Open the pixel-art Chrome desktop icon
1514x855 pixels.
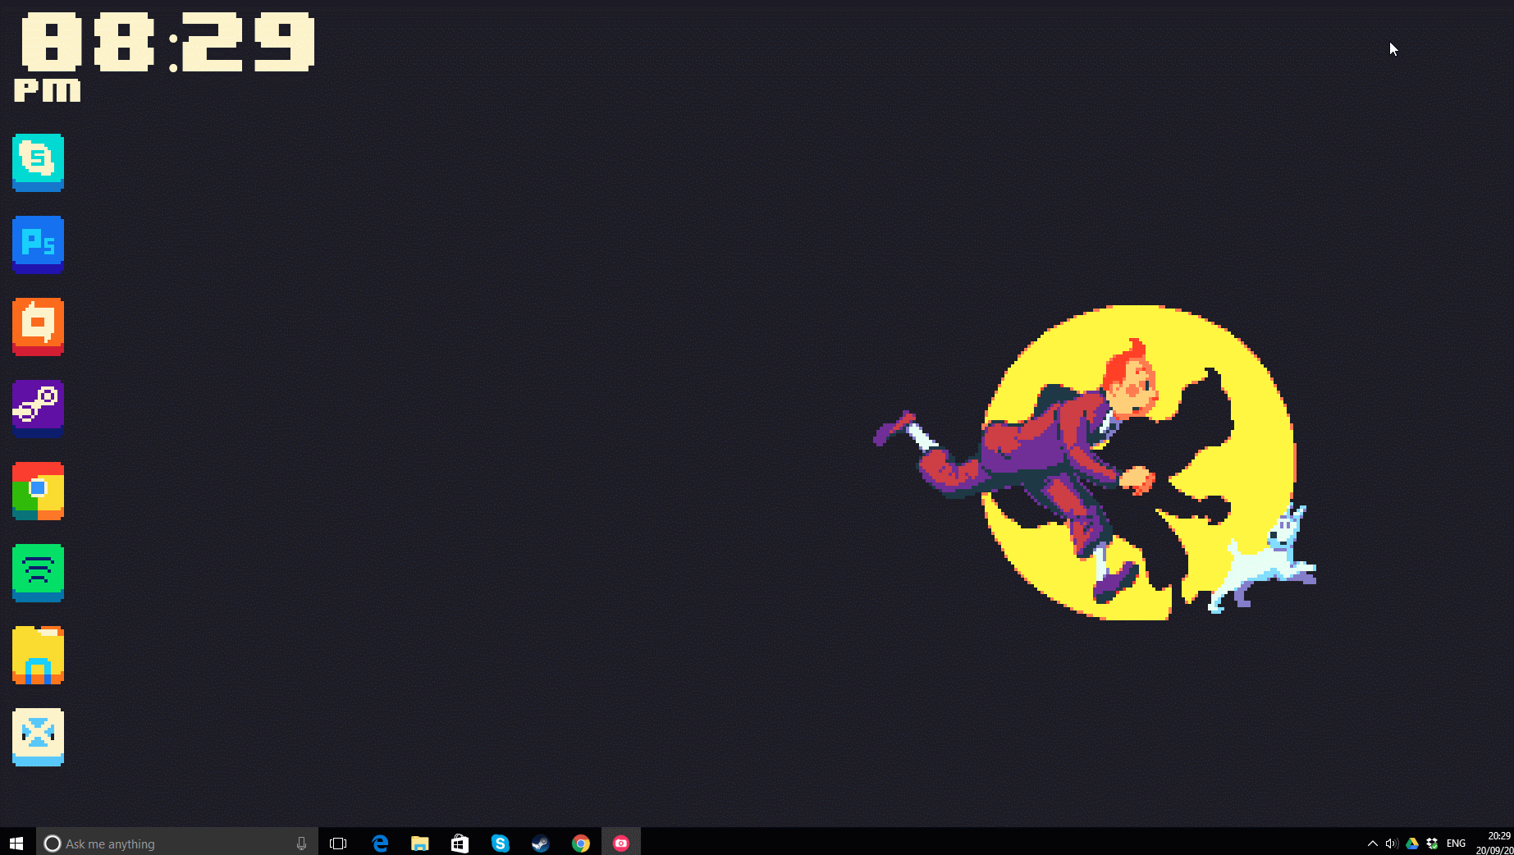tap(38, 490)
